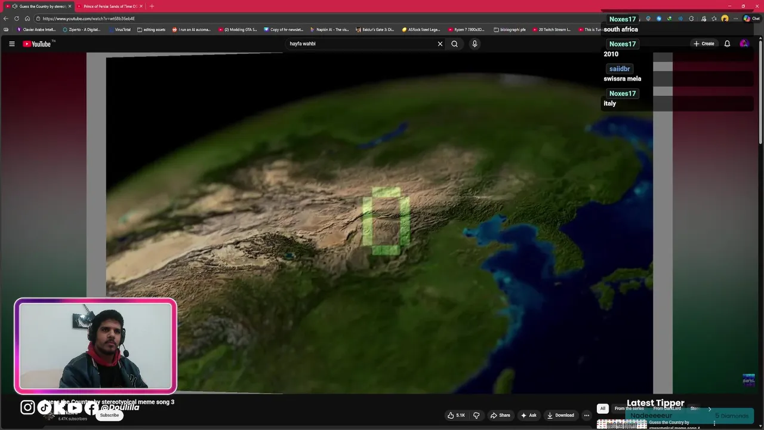This screenshot has height=430, width=764.
Task: Dislike the video
Action: coord(476,415)
